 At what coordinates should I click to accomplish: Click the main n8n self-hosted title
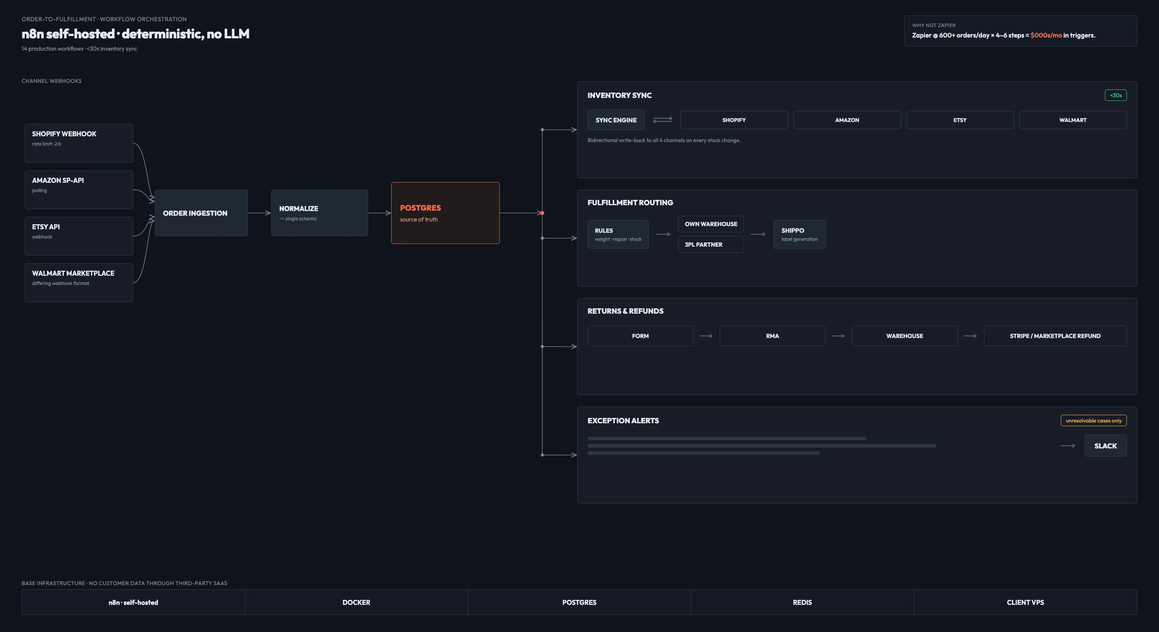point(136,34)
